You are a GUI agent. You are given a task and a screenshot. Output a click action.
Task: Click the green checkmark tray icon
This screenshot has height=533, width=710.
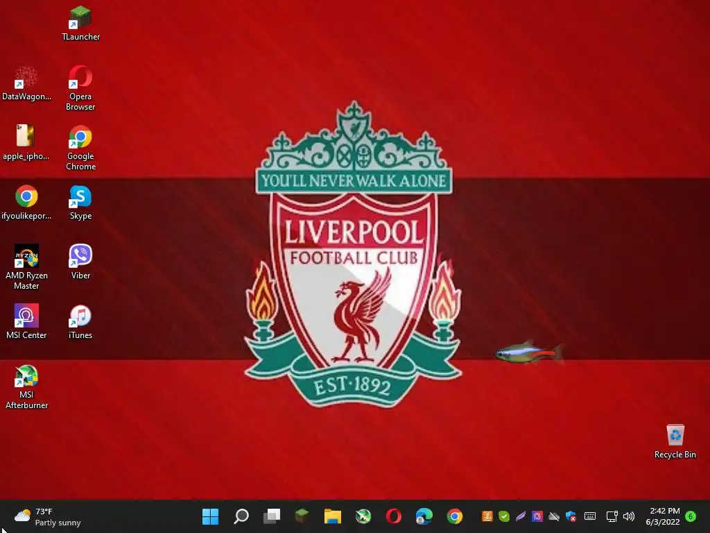[x=504, y=516]
